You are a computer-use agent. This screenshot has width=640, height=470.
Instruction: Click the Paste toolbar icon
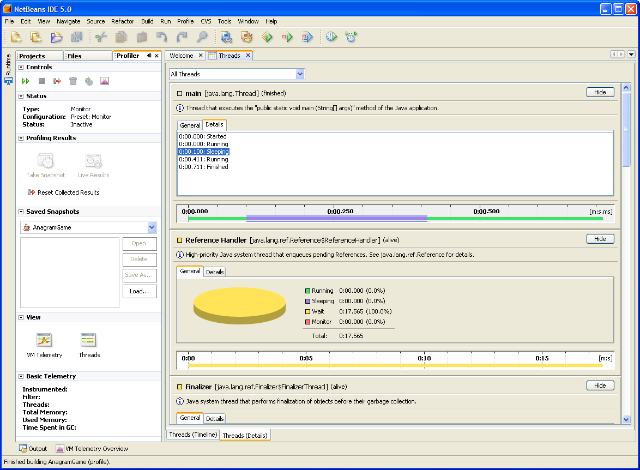tap(142, 37)
